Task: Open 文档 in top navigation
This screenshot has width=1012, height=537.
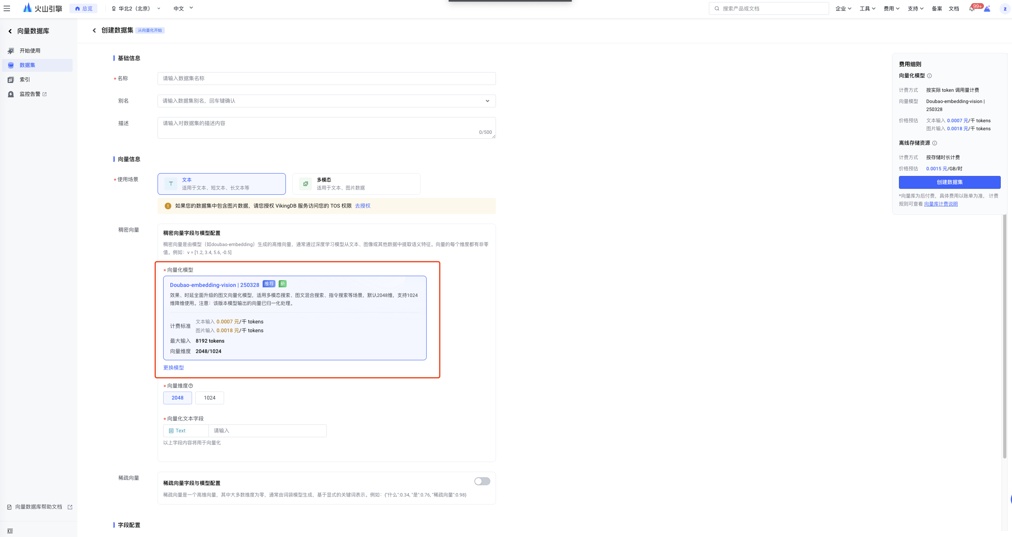Action: pos(954,8)
